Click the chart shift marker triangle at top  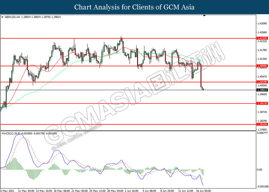(x=204, y=16)
